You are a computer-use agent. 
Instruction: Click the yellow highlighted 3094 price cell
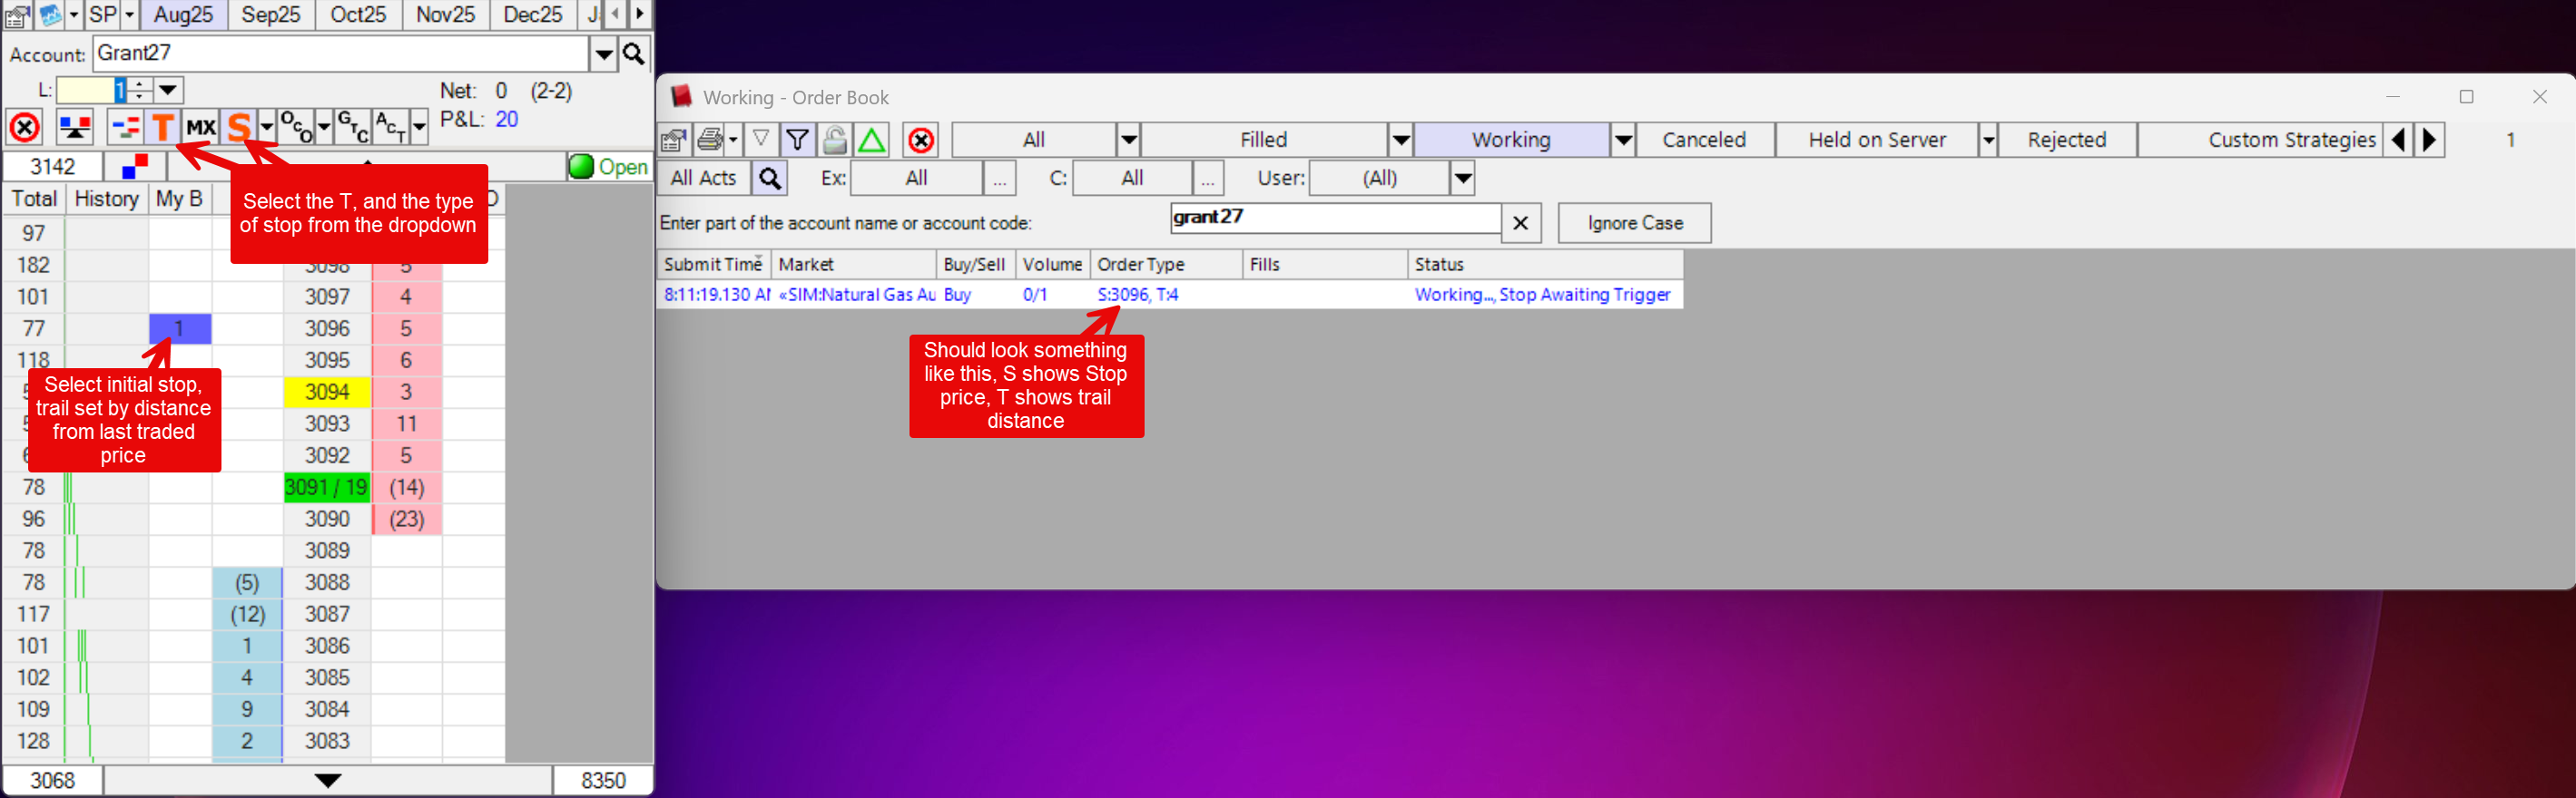[327, 392]
